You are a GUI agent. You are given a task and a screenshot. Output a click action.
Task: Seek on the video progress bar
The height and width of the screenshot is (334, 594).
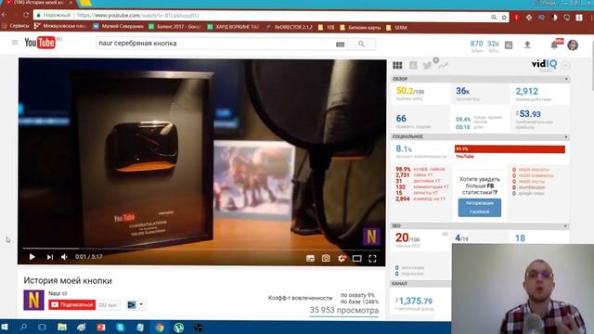click(x=202, y=249)
